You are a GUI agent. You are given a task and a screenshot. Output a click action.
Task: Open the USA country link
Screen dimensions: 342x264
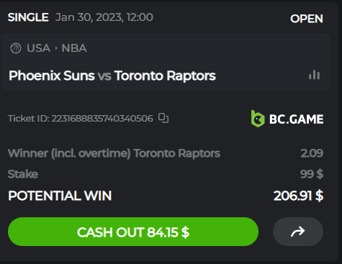38,48
